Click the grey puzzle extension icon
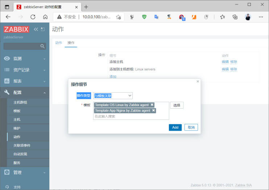This screenshot has width=269, height=190. pos(206,17)
